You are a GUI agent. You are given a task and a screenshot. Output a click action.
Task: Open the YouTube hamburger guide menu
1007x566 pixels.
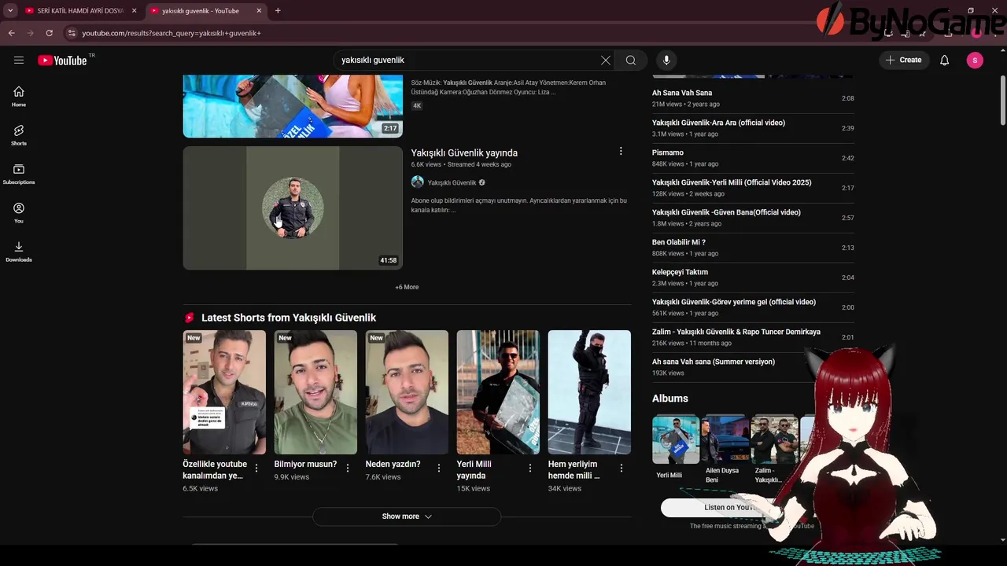tap(19, 60)
